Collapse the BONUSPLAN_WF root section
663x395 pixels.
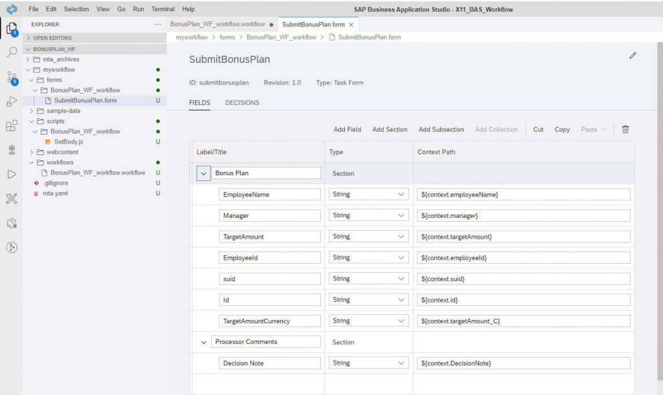[95, 49]
